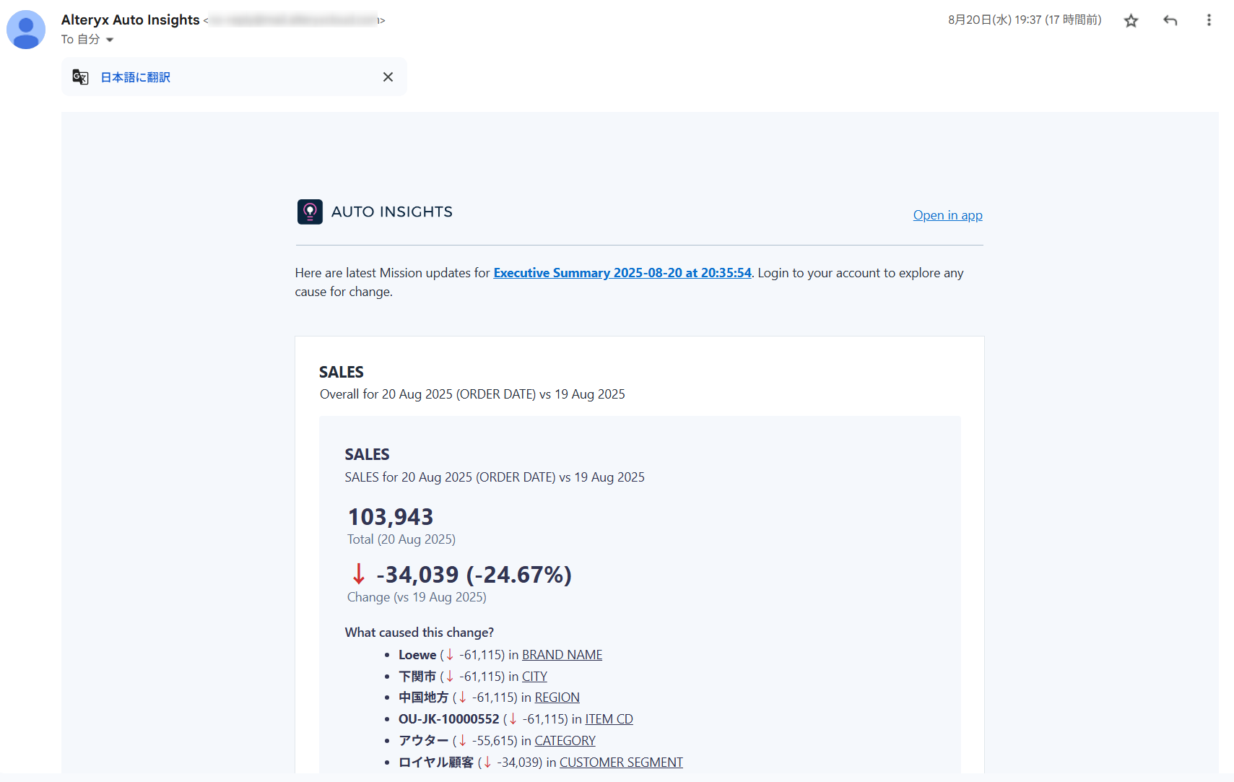Select the total value '103,943'
1234x782 pixels.
[x=391, y=517]
